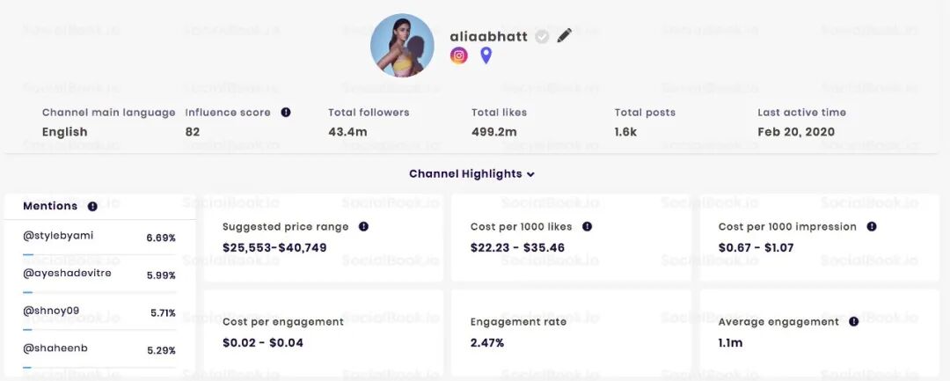Open the @stylebyami mention
This screenshot has height=381, width=950.
click(58, 236)
